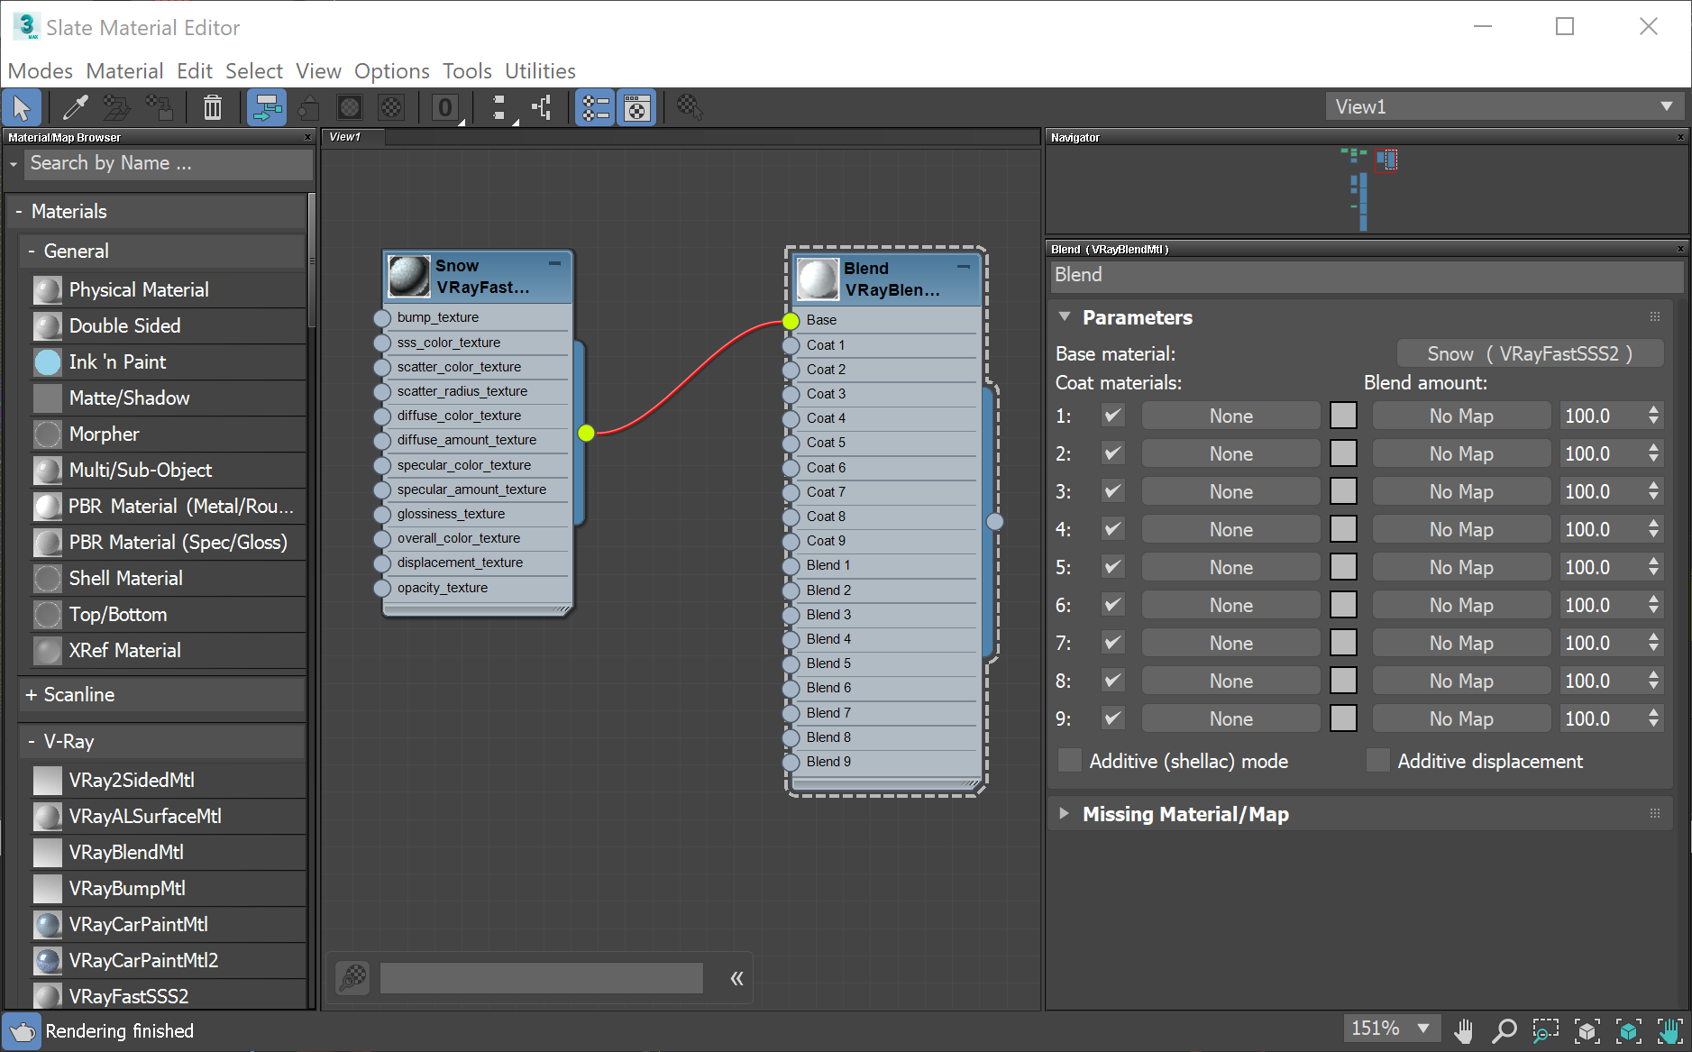Screen dimensions: 1692x1052
Task: Enable Coat 3 material checkbox
Action: 1113,490
